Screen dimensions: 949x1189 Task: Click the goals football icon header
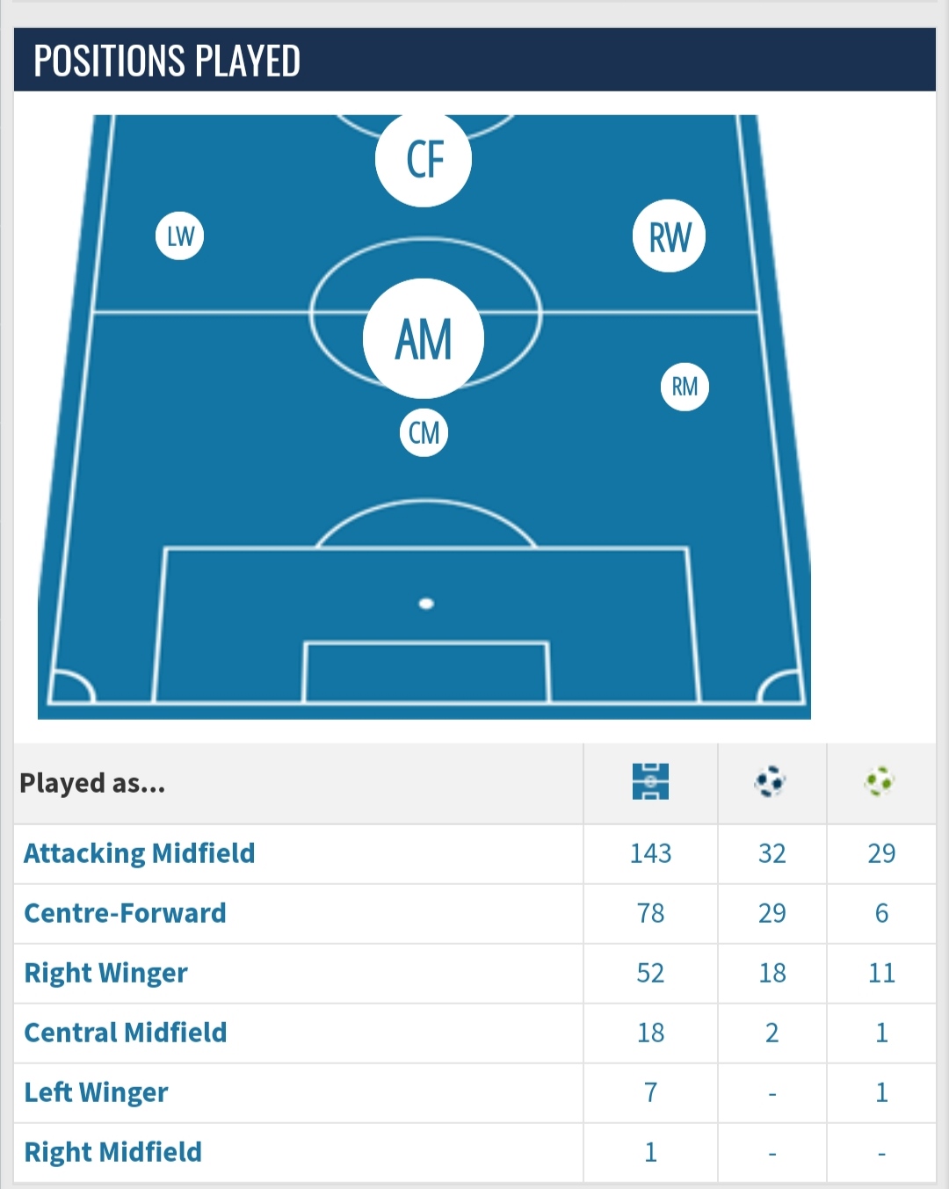(771, 781)
